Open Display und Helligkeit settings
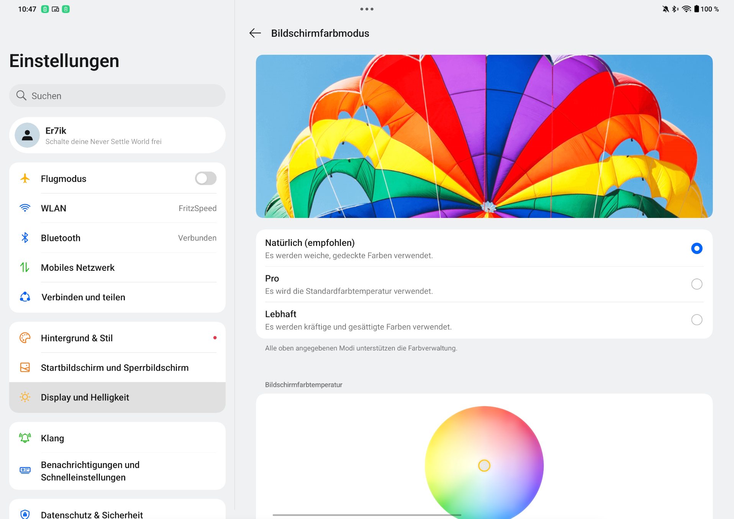 pos(117,397)
